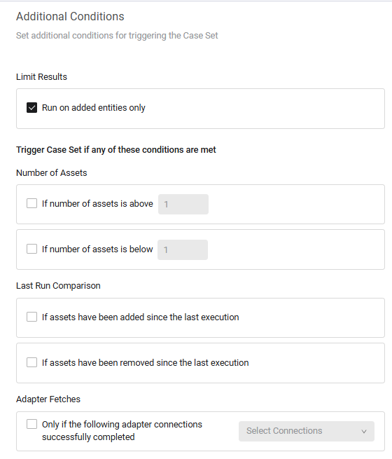This screenshot has height=459, width=392.
Task: Click the Last Run Comparison section title
Action: pyautogui.click(x=58, y=286)
